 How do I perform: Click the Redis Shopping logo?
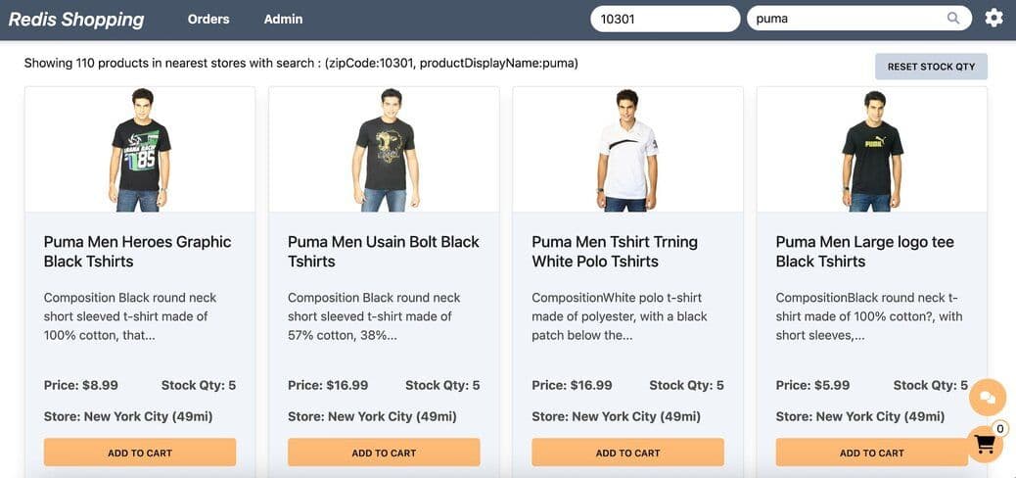click(76, 19)
